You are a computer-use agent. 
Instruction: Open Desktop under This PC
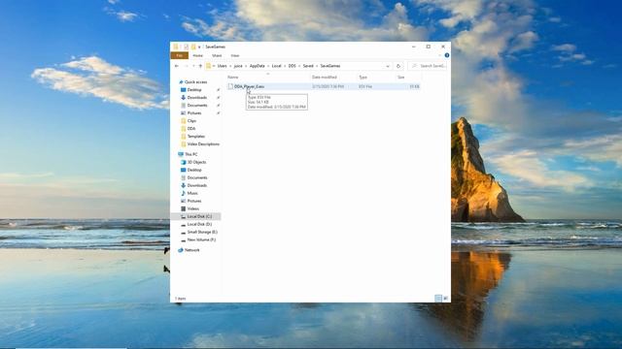194,170
